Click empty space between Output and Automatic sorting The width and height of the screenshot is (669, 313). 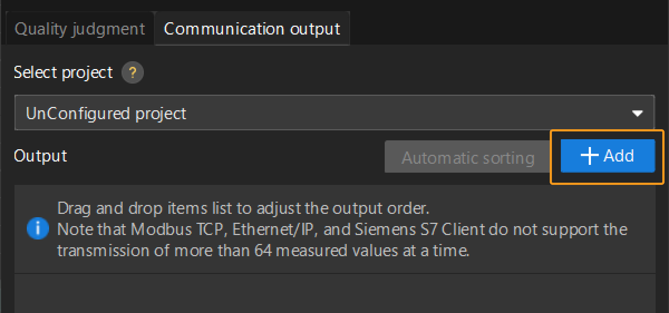coord(226,156)
